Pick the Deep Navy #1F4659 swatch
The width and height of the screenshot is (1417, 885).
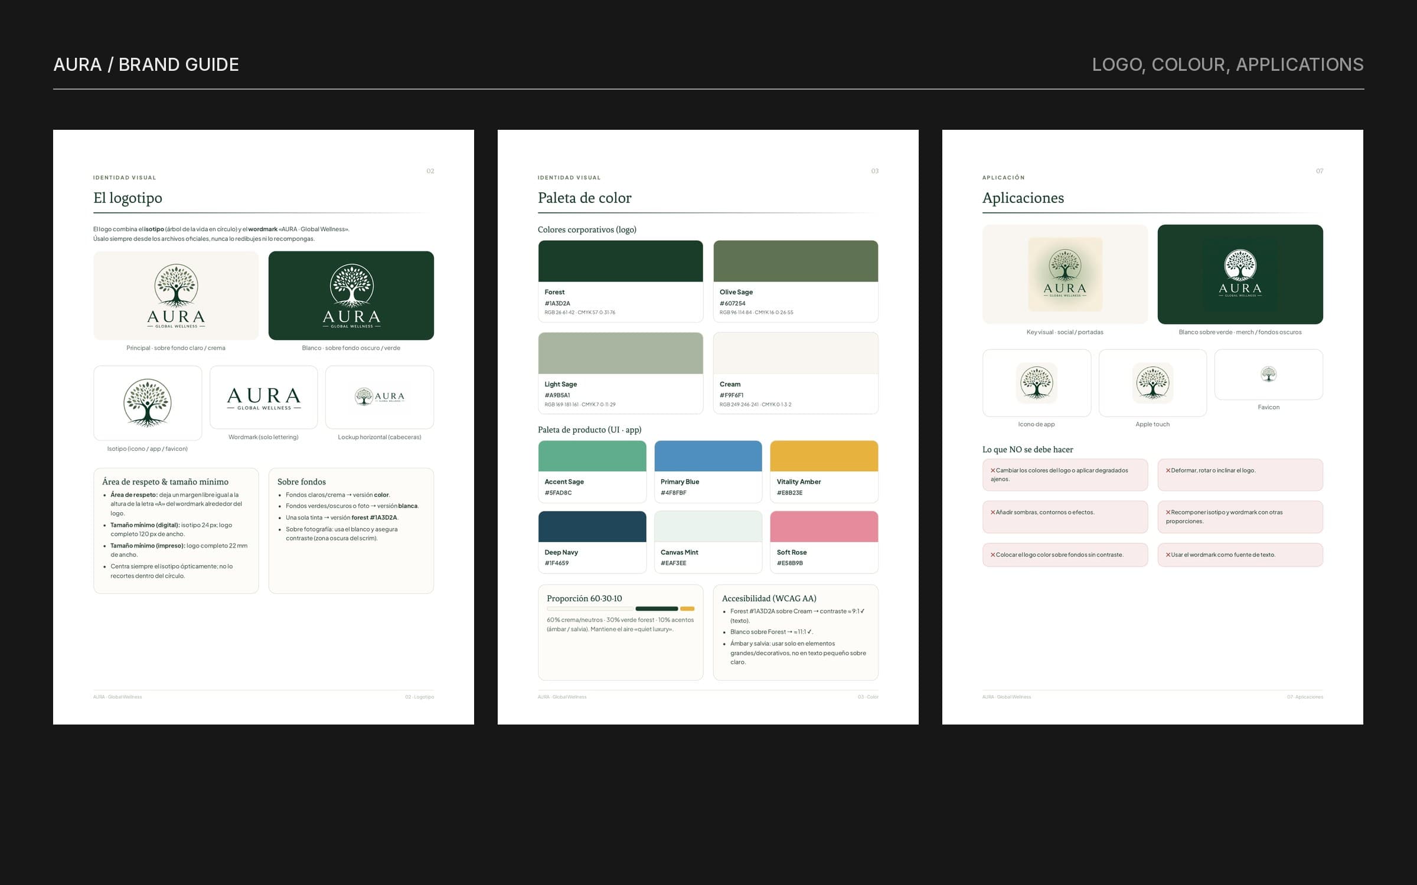tap(592, 527)
